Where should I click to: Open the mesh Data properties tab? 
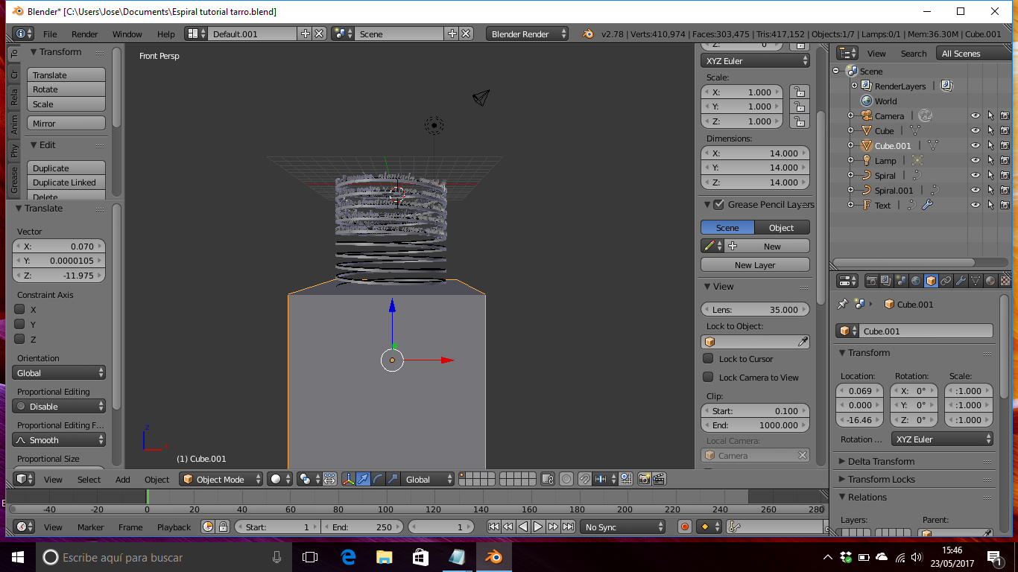click(976, 281)
